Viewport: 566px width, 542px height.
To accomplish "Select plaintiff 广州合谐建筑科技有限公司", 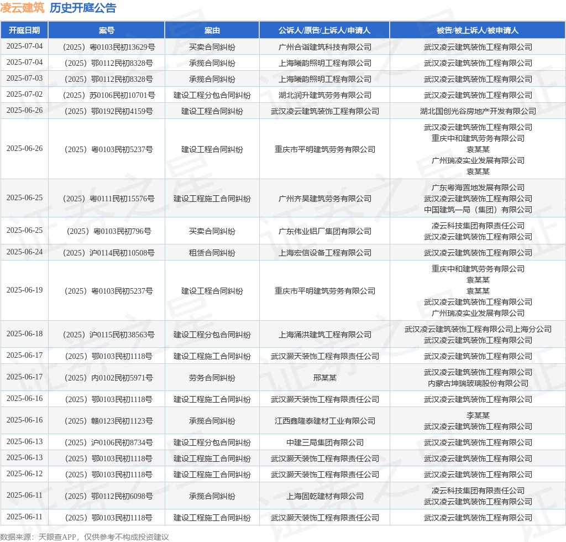I will click(325, 48).
